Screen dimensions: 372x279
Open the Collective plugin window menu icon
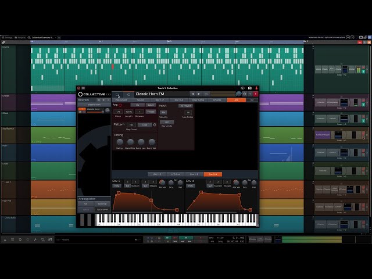click(x=83, y=88)
